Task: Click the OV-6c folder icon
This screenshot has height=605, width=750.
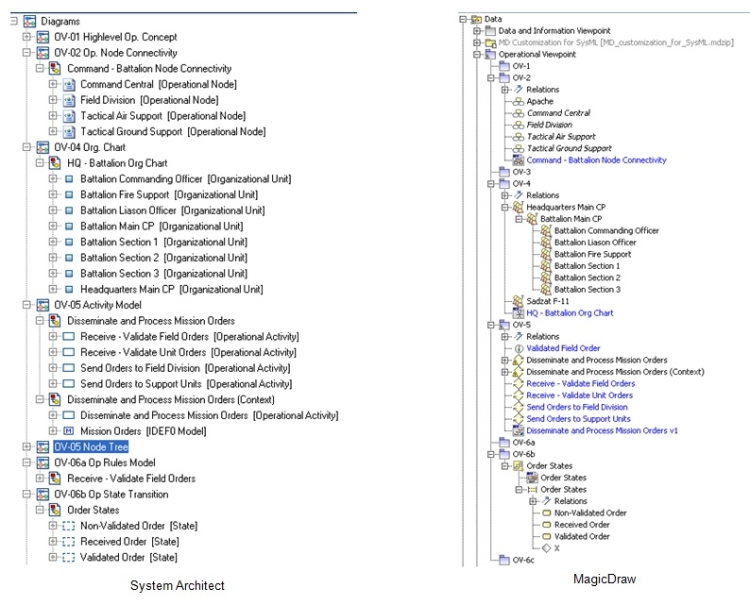Action: [x=504, y=560]
